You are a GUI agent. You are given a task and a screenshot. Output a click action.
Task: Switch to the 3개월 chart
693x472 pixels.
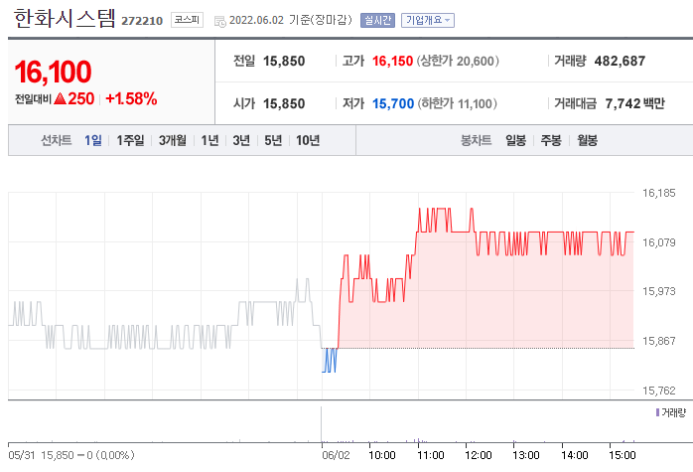(173, 140)
